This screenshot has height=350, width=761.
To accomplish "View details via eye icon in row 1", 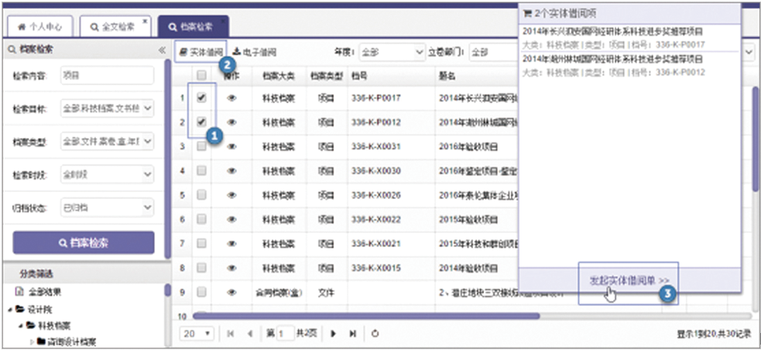I will click(231, 99).
